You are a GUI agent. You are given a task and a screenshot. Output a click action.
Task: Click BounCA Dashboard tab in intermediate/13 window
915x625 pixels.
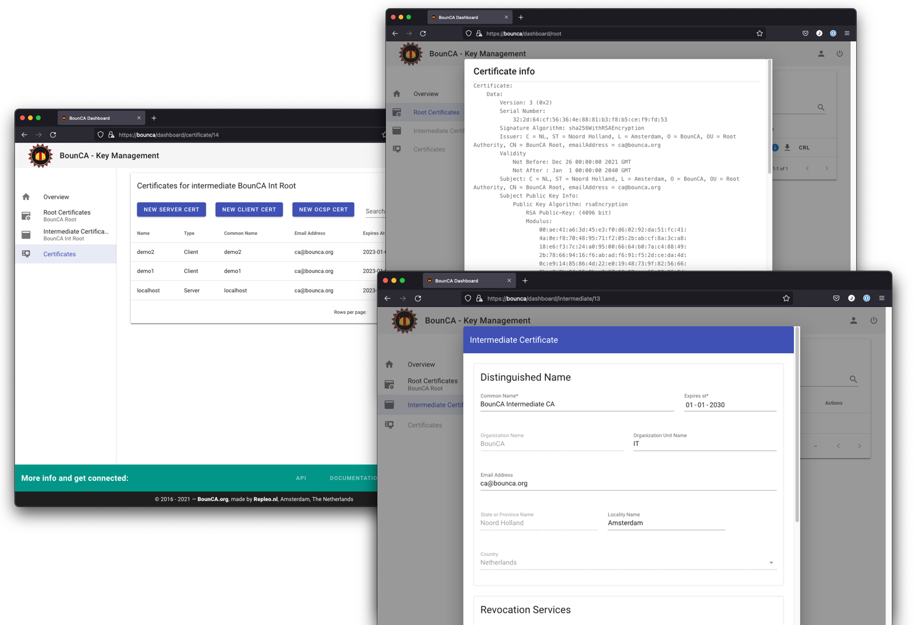pos(469,280)
